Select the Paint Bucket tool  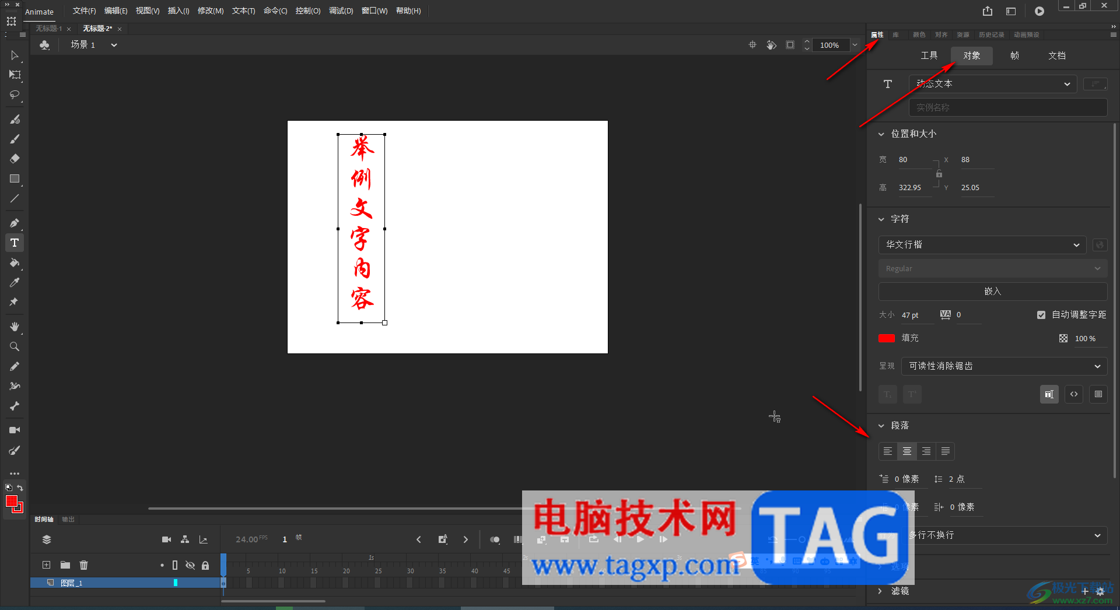pos(15,262)
